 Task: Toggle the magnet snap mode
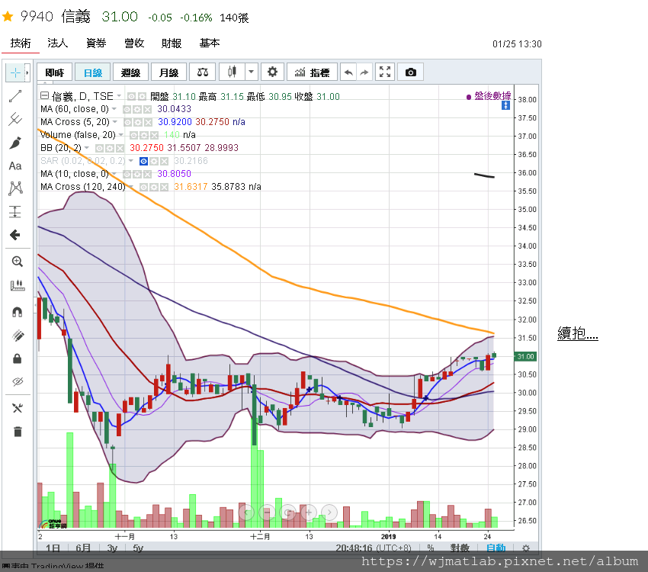pyautogui.click(x=18, y=312)
